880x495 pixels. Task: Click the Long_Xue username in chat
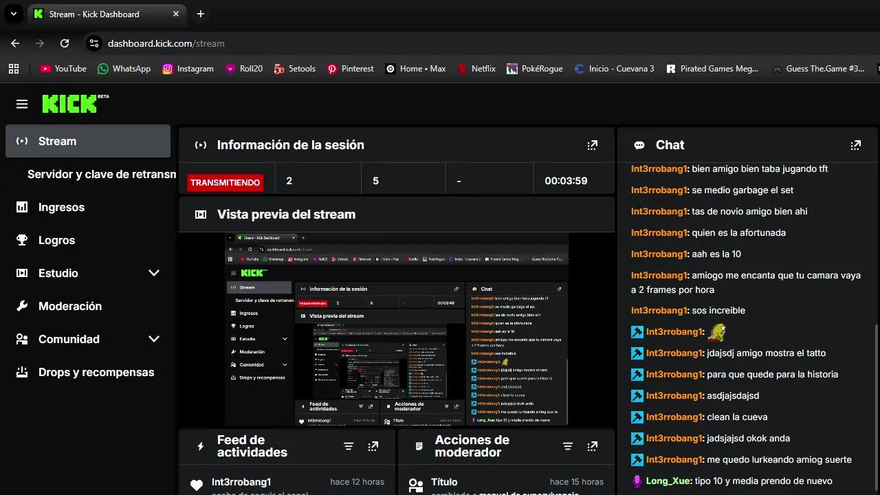(668, 481)
